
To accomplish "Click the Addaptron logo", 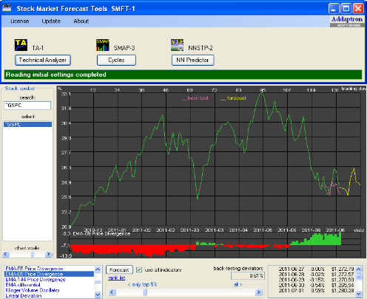I will pos(347,21).
